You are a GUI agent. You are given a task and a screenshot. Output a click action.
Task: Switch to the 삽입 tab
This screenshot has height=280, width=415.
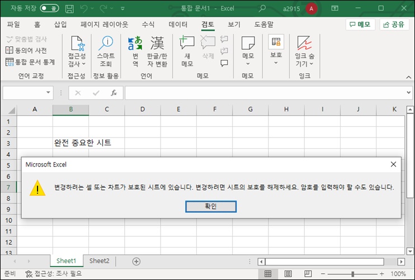click(x=60, y=25)
